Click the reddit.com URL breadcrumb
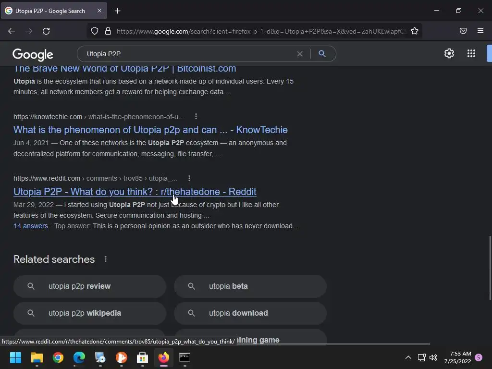The image size is (492, 369). tap(95, 178)
